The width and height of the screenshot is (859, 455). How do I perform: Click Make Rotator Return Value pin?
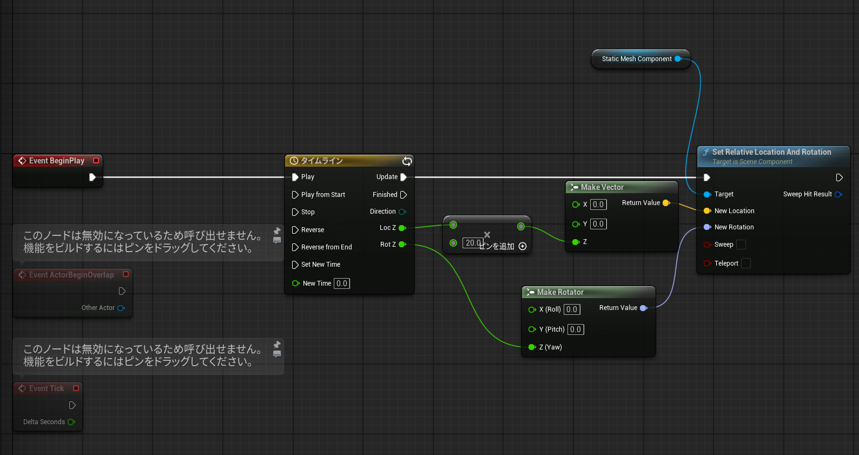644,308
